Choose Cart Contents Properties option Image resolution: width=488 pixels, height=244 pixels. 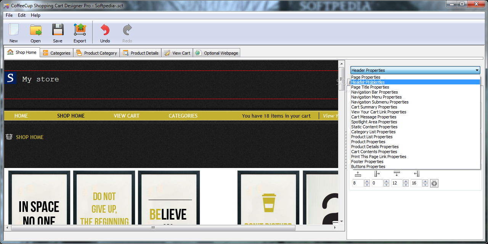[415, 152]
